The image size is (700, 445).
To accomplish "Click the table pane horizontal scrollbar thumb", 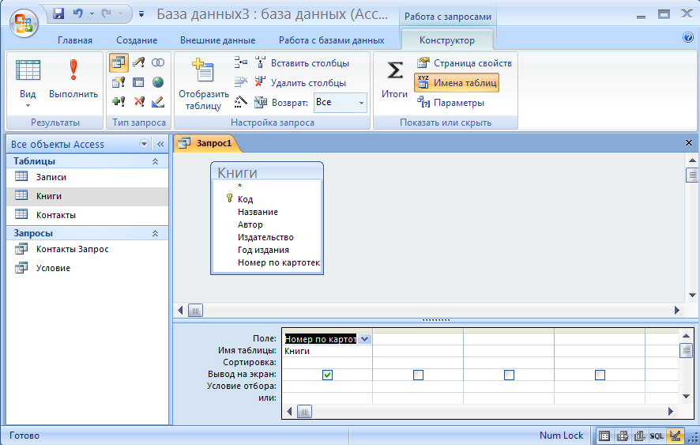I will (x=195, y=310).
